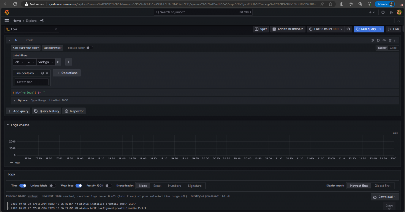Click Kick start your query button
The image size is (405, 212).
26,48
